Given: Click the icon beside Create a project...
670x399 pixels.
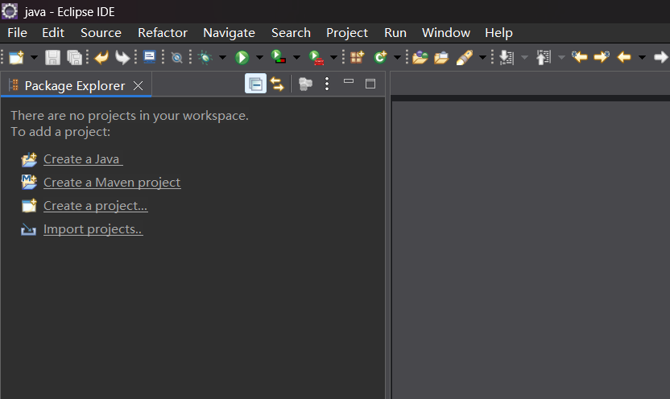Looking at the screenshot, I should (29, 206).
